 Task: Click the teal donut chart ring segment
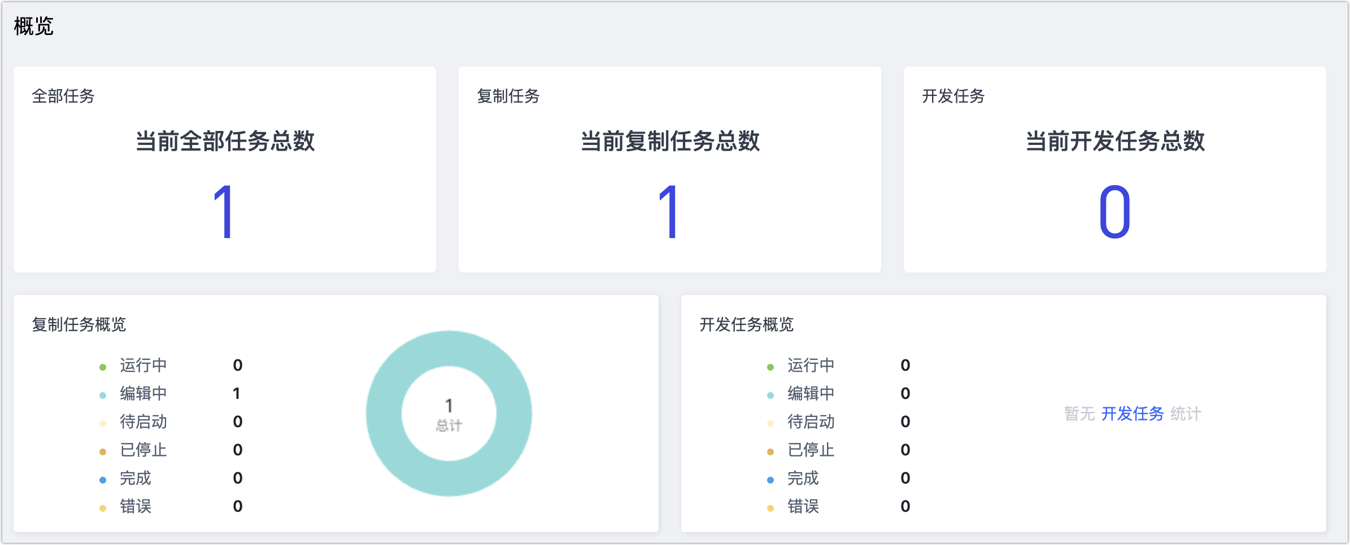click(x=449, y=349)
